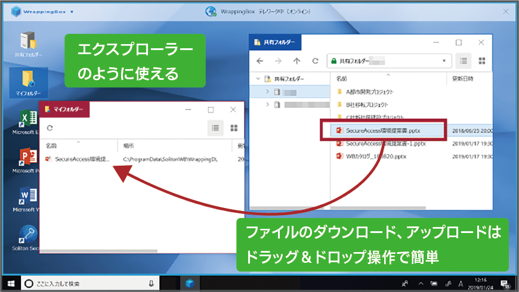Click the IME input mode indicator A
The width and height of the screenshot is (519, 292).
click(461, 284)
